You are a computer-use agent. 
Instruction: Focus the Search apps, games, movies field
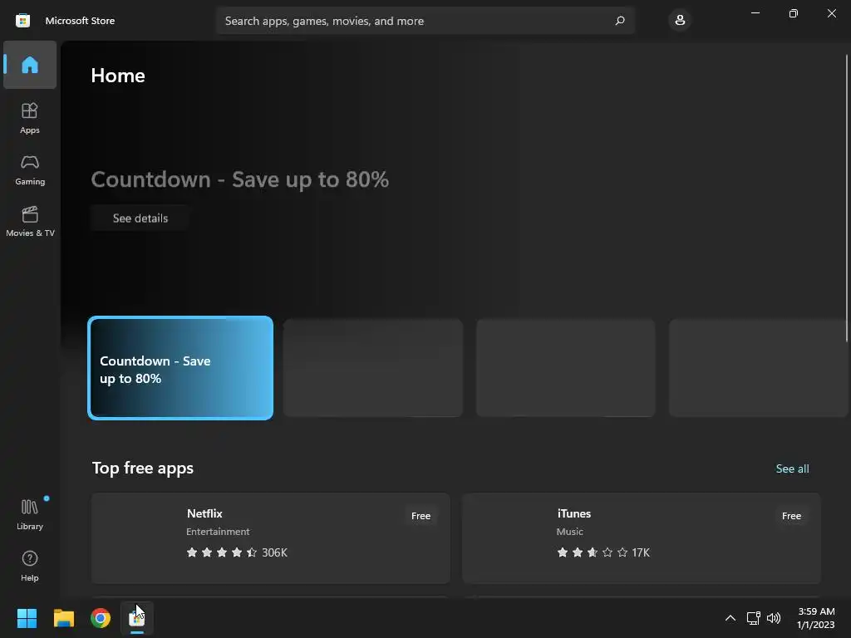(x=425, y=21)
